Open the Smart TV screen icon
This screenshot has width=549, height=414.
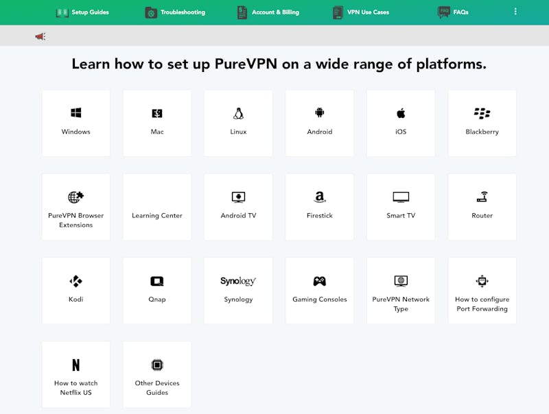401,197
